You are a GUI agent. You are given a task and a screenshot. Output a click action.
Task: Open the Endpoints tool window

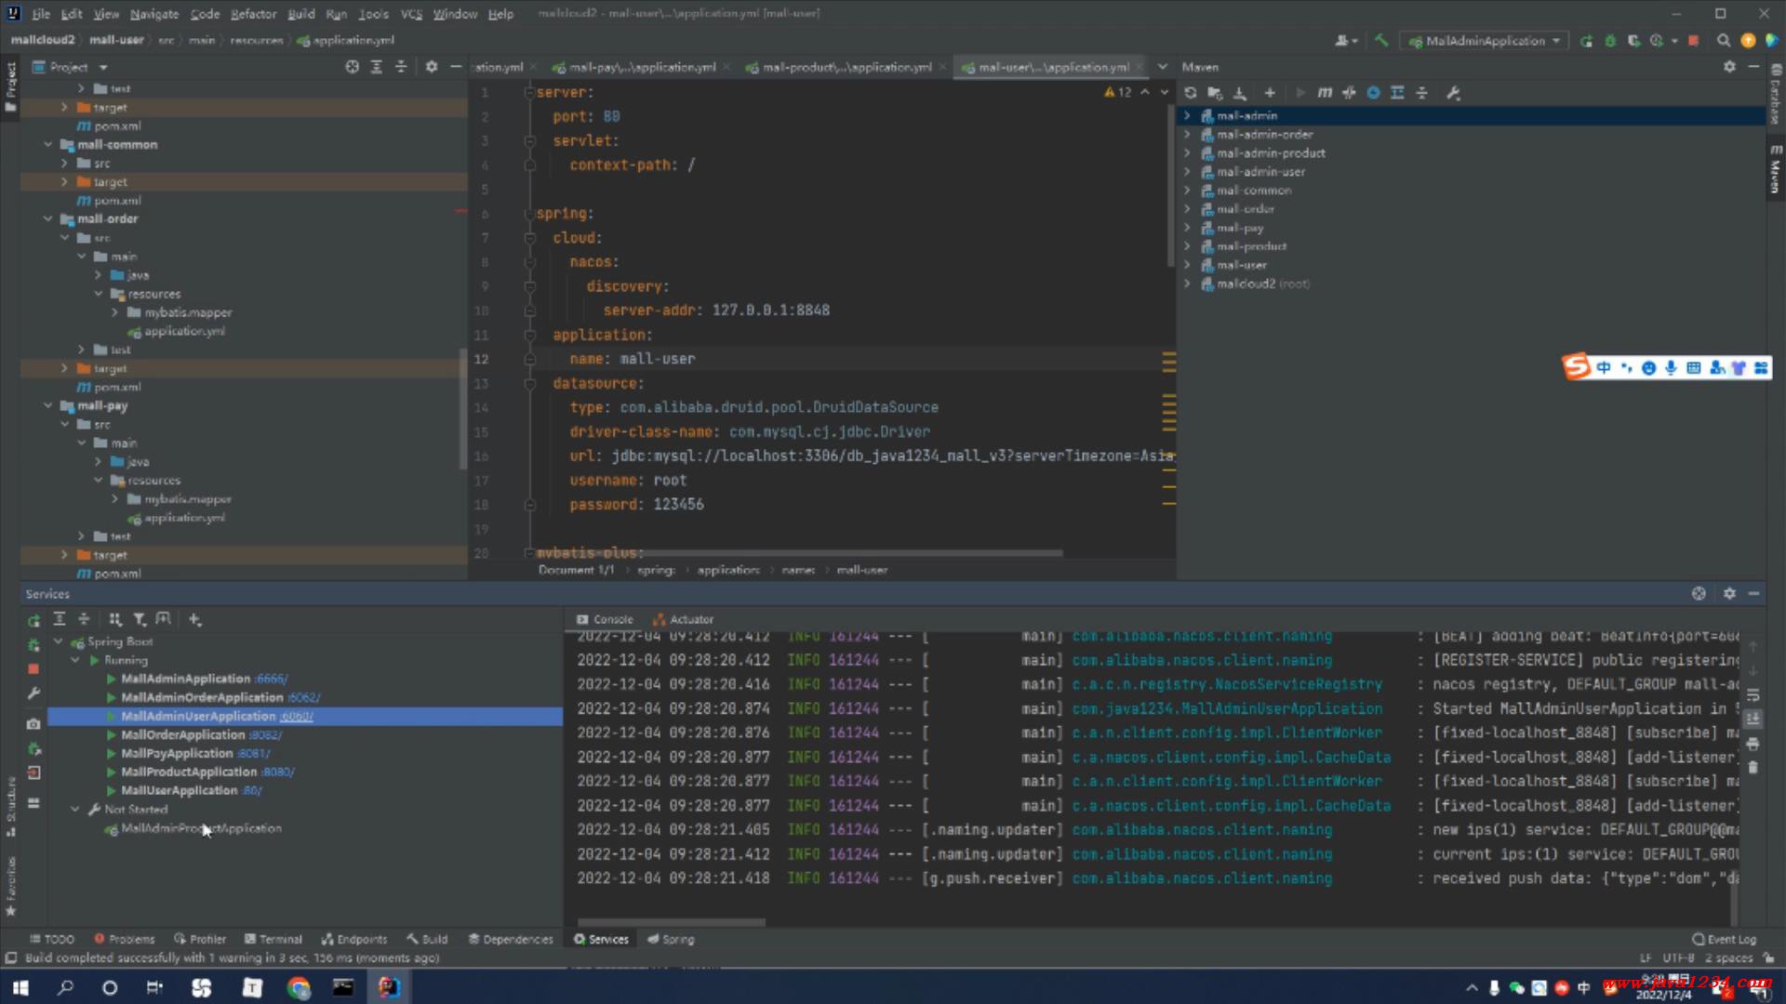click(x=353, y=939)
